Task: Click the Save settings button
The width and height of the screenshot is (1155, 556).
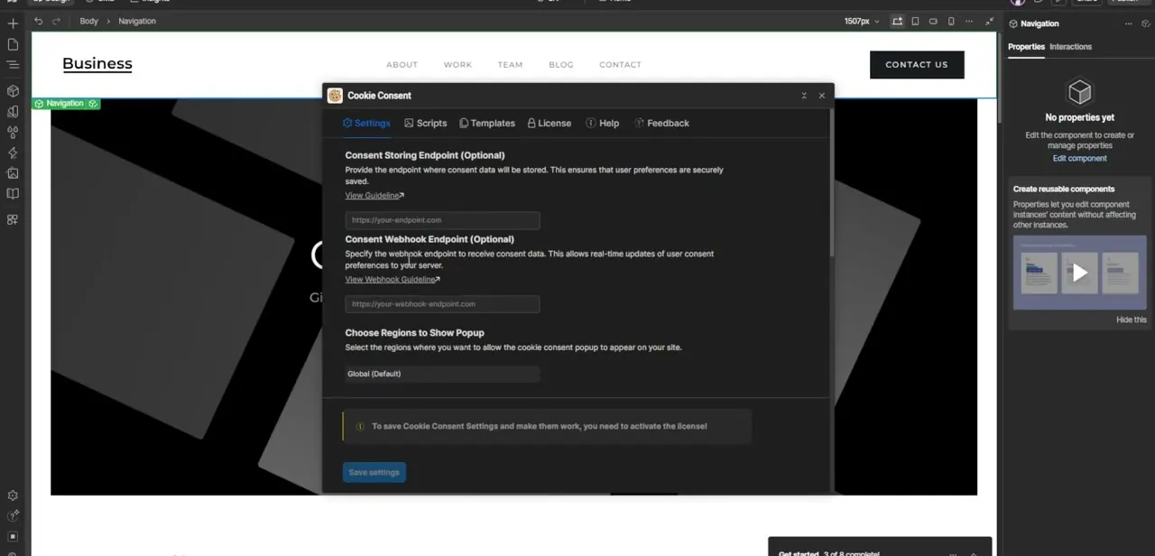Action: tap(374, 472)
